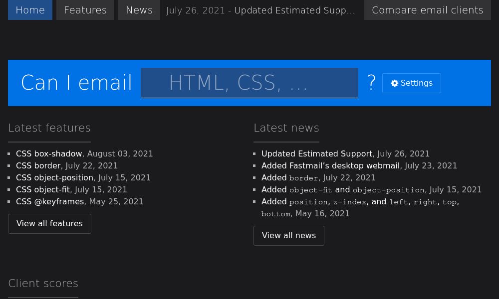Open the Added Fastmail's desktop webmail news entry

pos(330,165)
